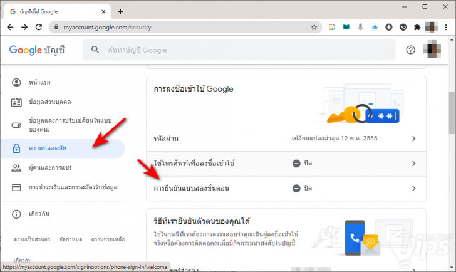
Task: Click the magnifier icon in the search box
Action: click(95, 50)
